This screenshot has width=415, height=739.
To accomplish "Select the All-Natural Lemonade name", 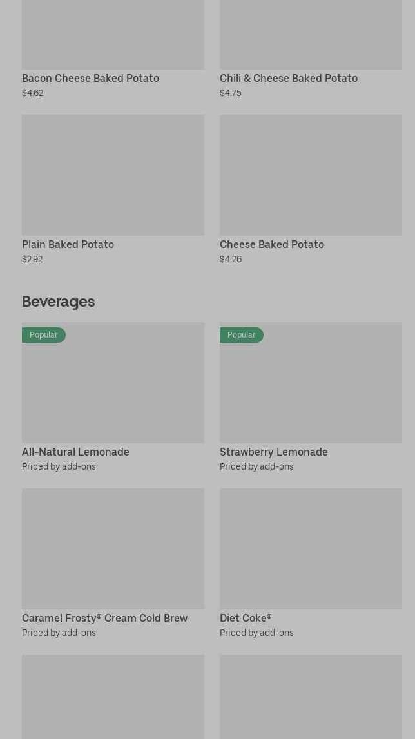I will (x=75, y=452).
